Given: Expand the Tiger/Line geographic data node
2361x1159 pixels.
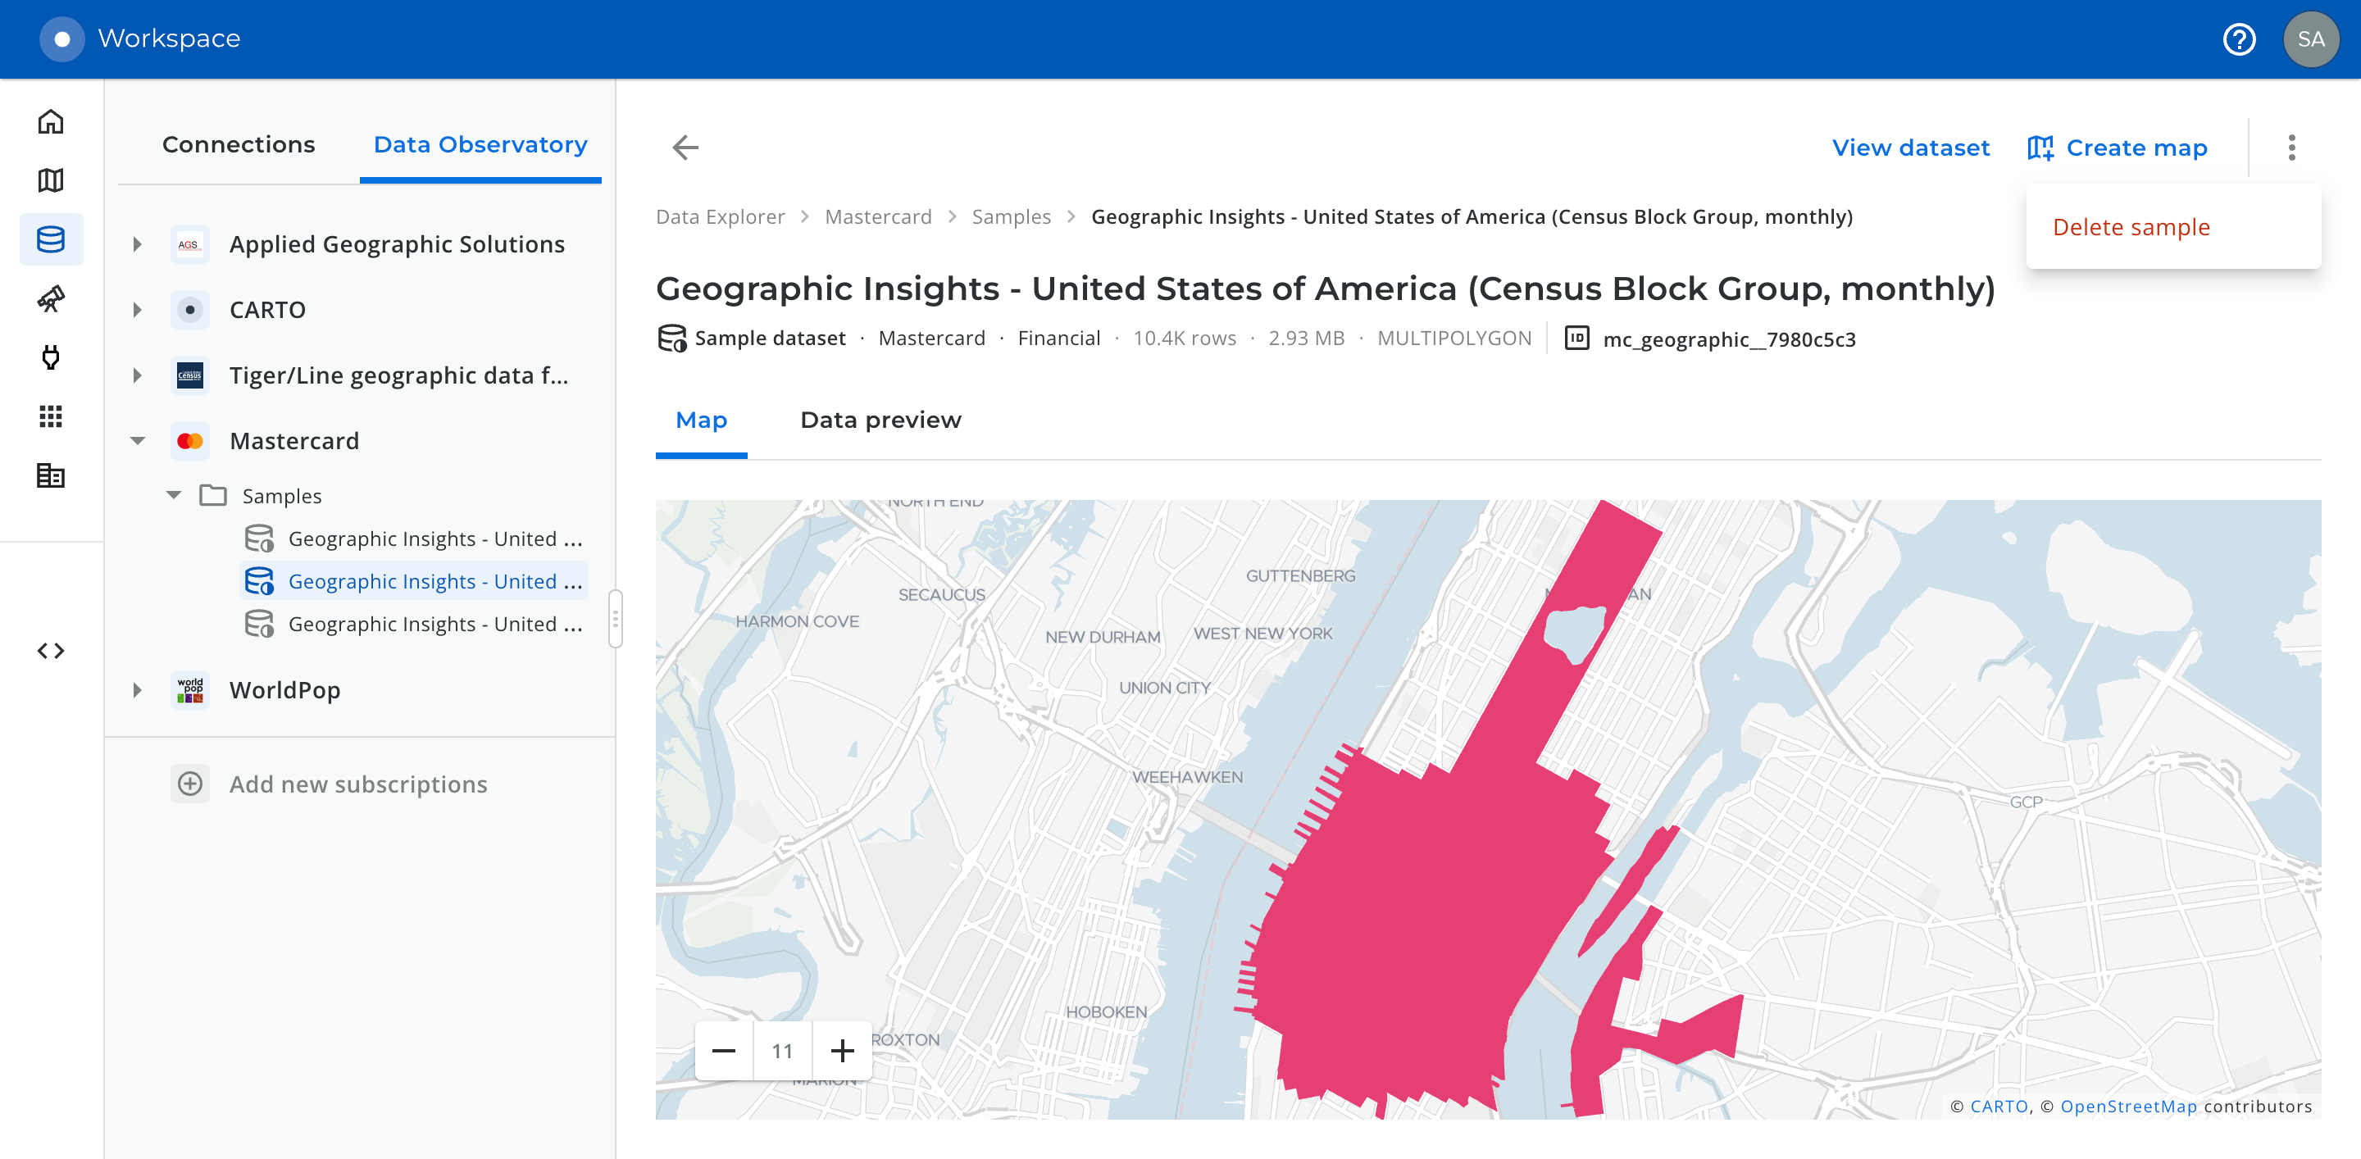Looking at the screenshot, I should click(x=138, y=375).
